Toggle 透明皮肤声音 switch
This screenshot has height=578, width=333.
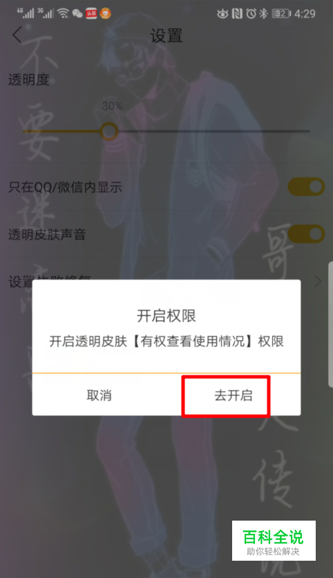[306, 234]
